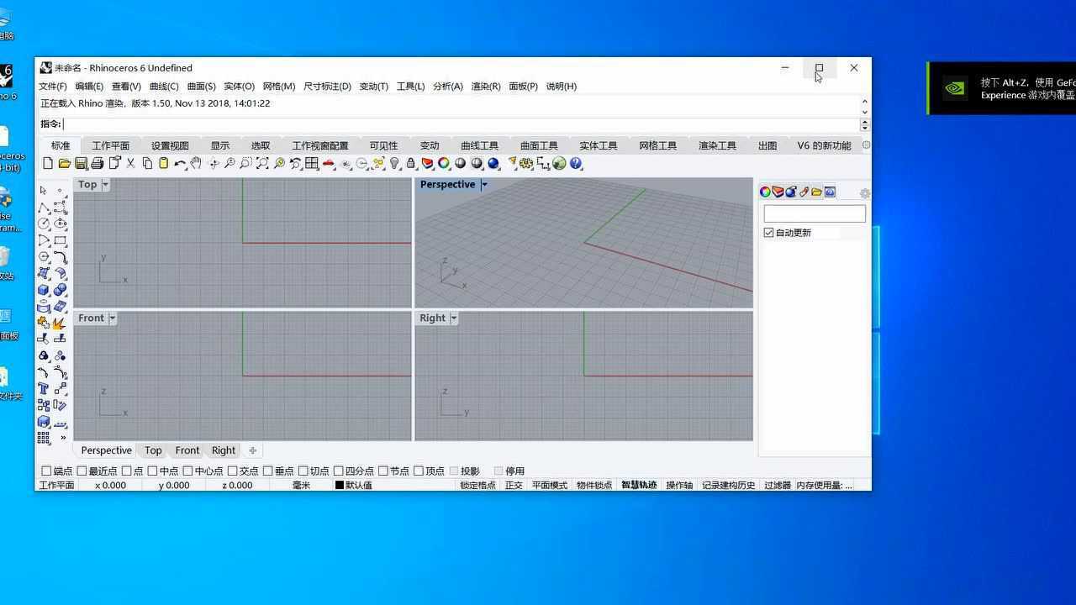Screen dimensions: 1076x605
Task: Toggle 智慧轨迹 in the status bar
Action: pos(639,486)
